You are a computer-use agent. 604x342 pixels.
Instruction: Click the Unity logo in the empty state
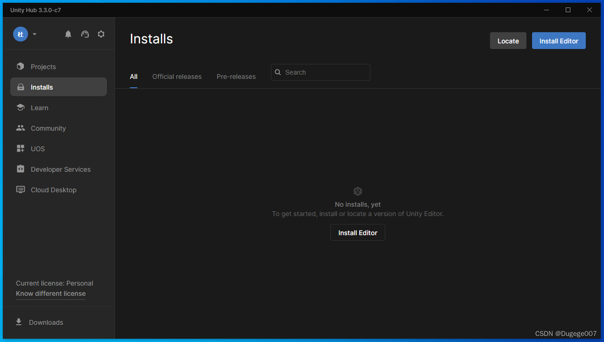click(358, 191)
